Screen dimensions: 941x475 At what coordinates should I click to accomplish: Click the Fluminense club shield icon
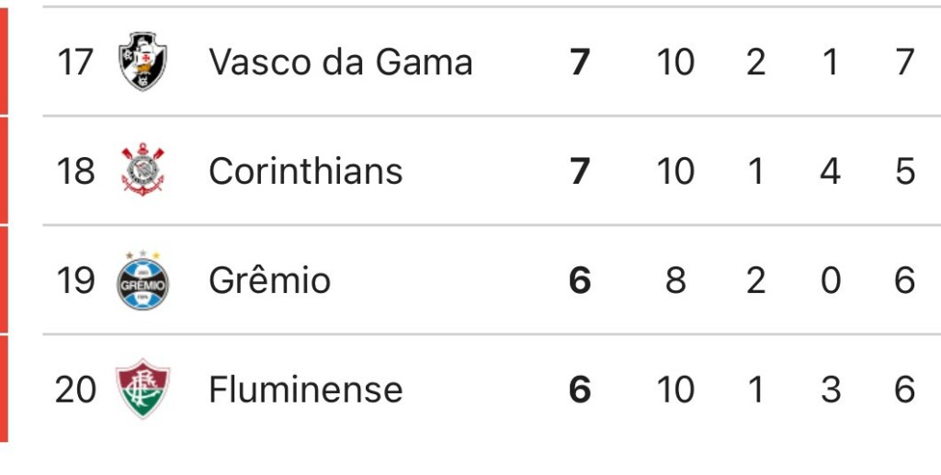click(142, 389)
